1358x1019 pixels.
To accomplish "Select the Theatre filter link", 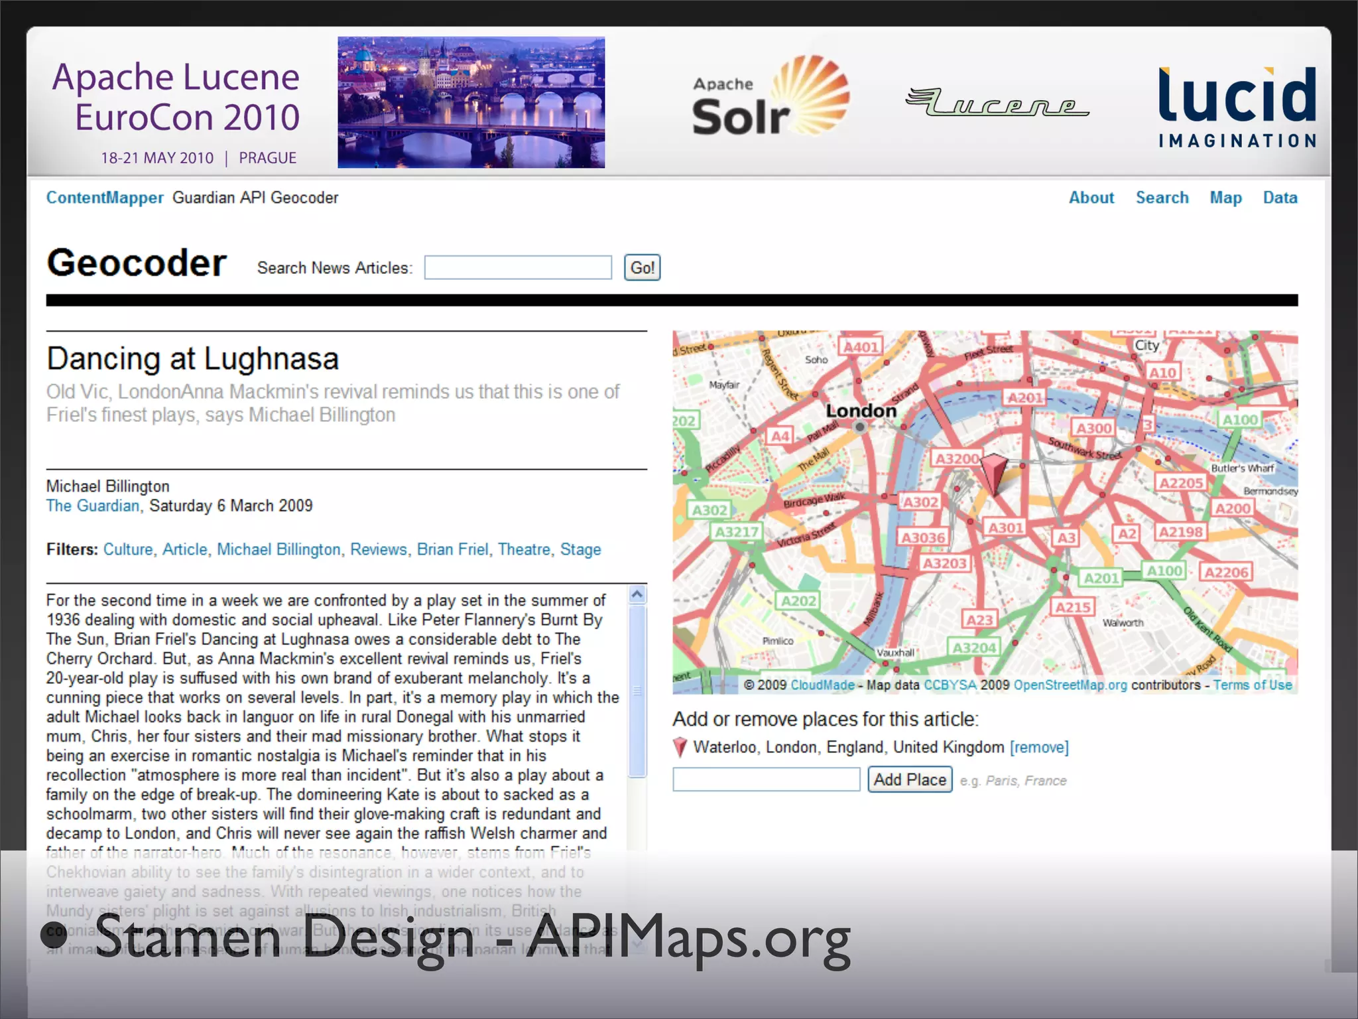I will 524,549.
